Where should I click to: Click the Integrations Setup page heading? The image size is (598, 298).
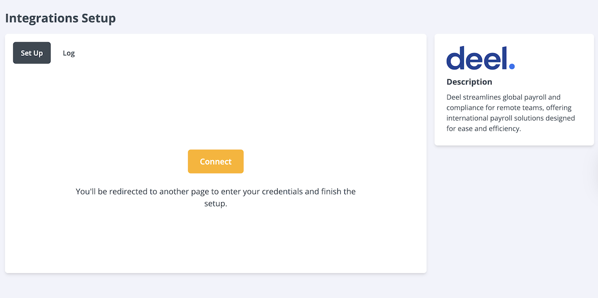pyautogui.click(x=60, y=18)
